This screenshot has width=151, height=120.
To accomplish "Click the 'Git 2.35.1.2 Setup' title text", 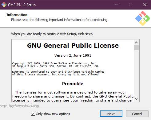I will 22,5.
